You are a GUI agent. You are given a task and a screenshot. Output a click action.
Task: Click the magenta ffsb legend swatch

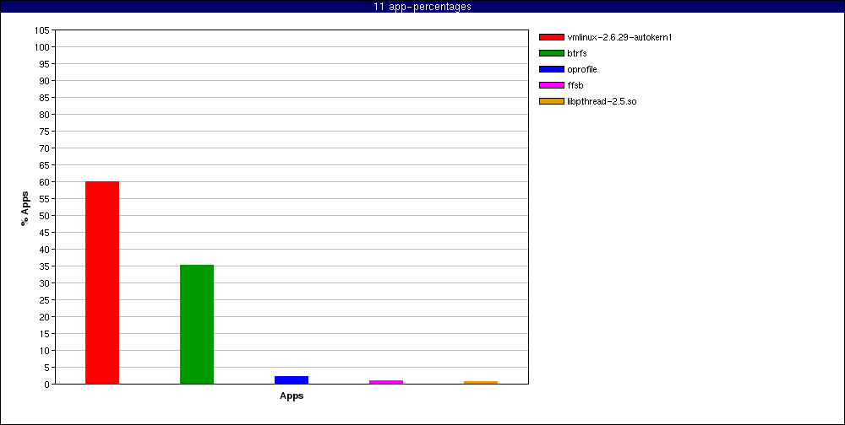point(551,85)
